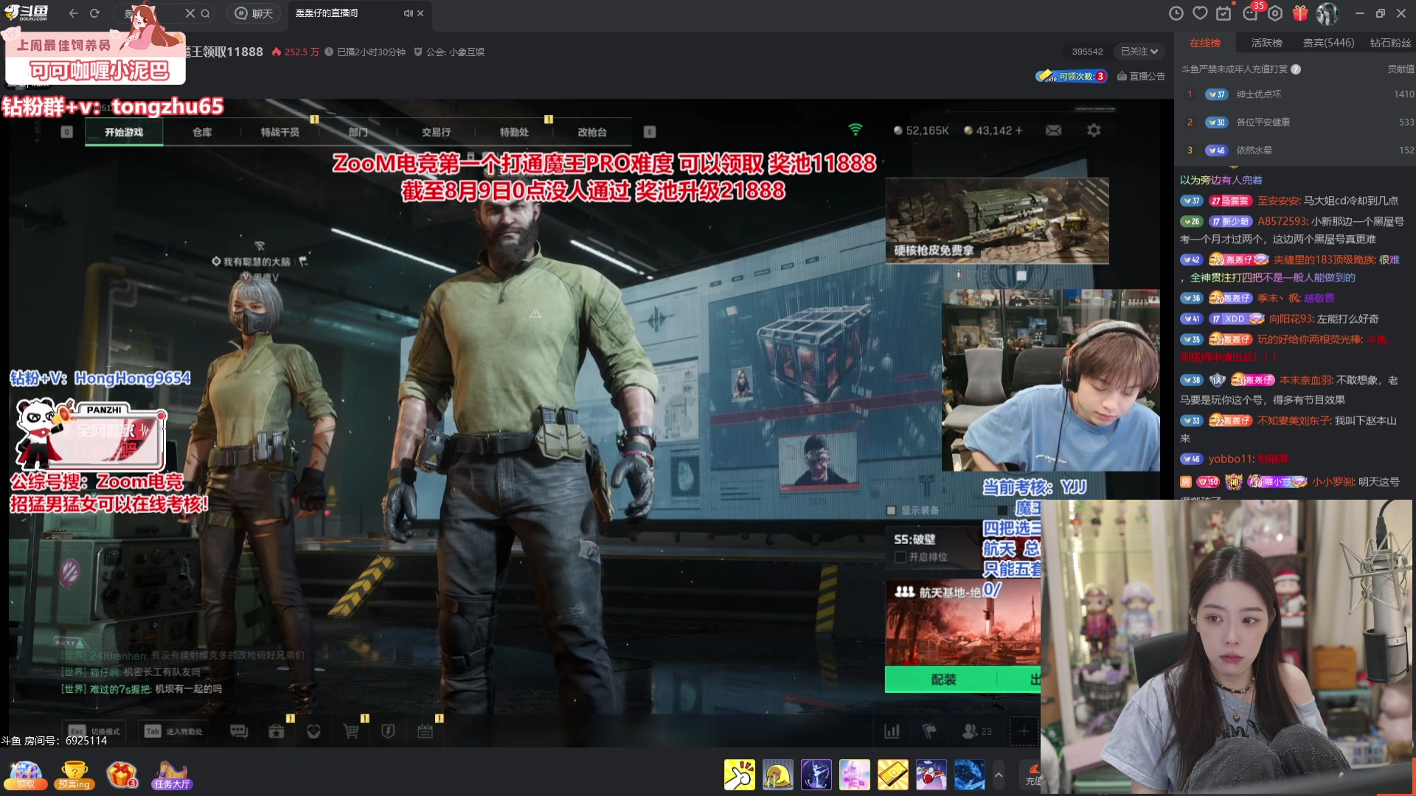The image size is (1416, 796).
Task: Select the 蹇蹇仔的直播间 tab
Action: click(x=327, y=13)
